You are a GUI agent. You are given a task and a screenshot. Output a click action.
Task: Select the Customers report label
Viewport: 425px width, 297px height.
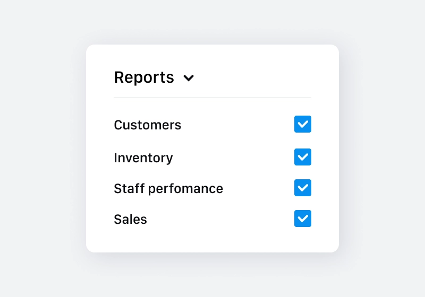147,125
